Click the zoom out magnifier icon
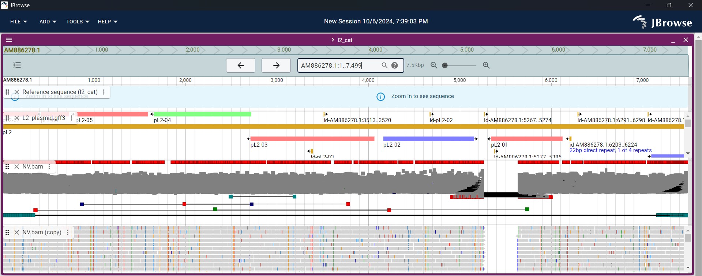702x276 pixels. pos(434,65)
